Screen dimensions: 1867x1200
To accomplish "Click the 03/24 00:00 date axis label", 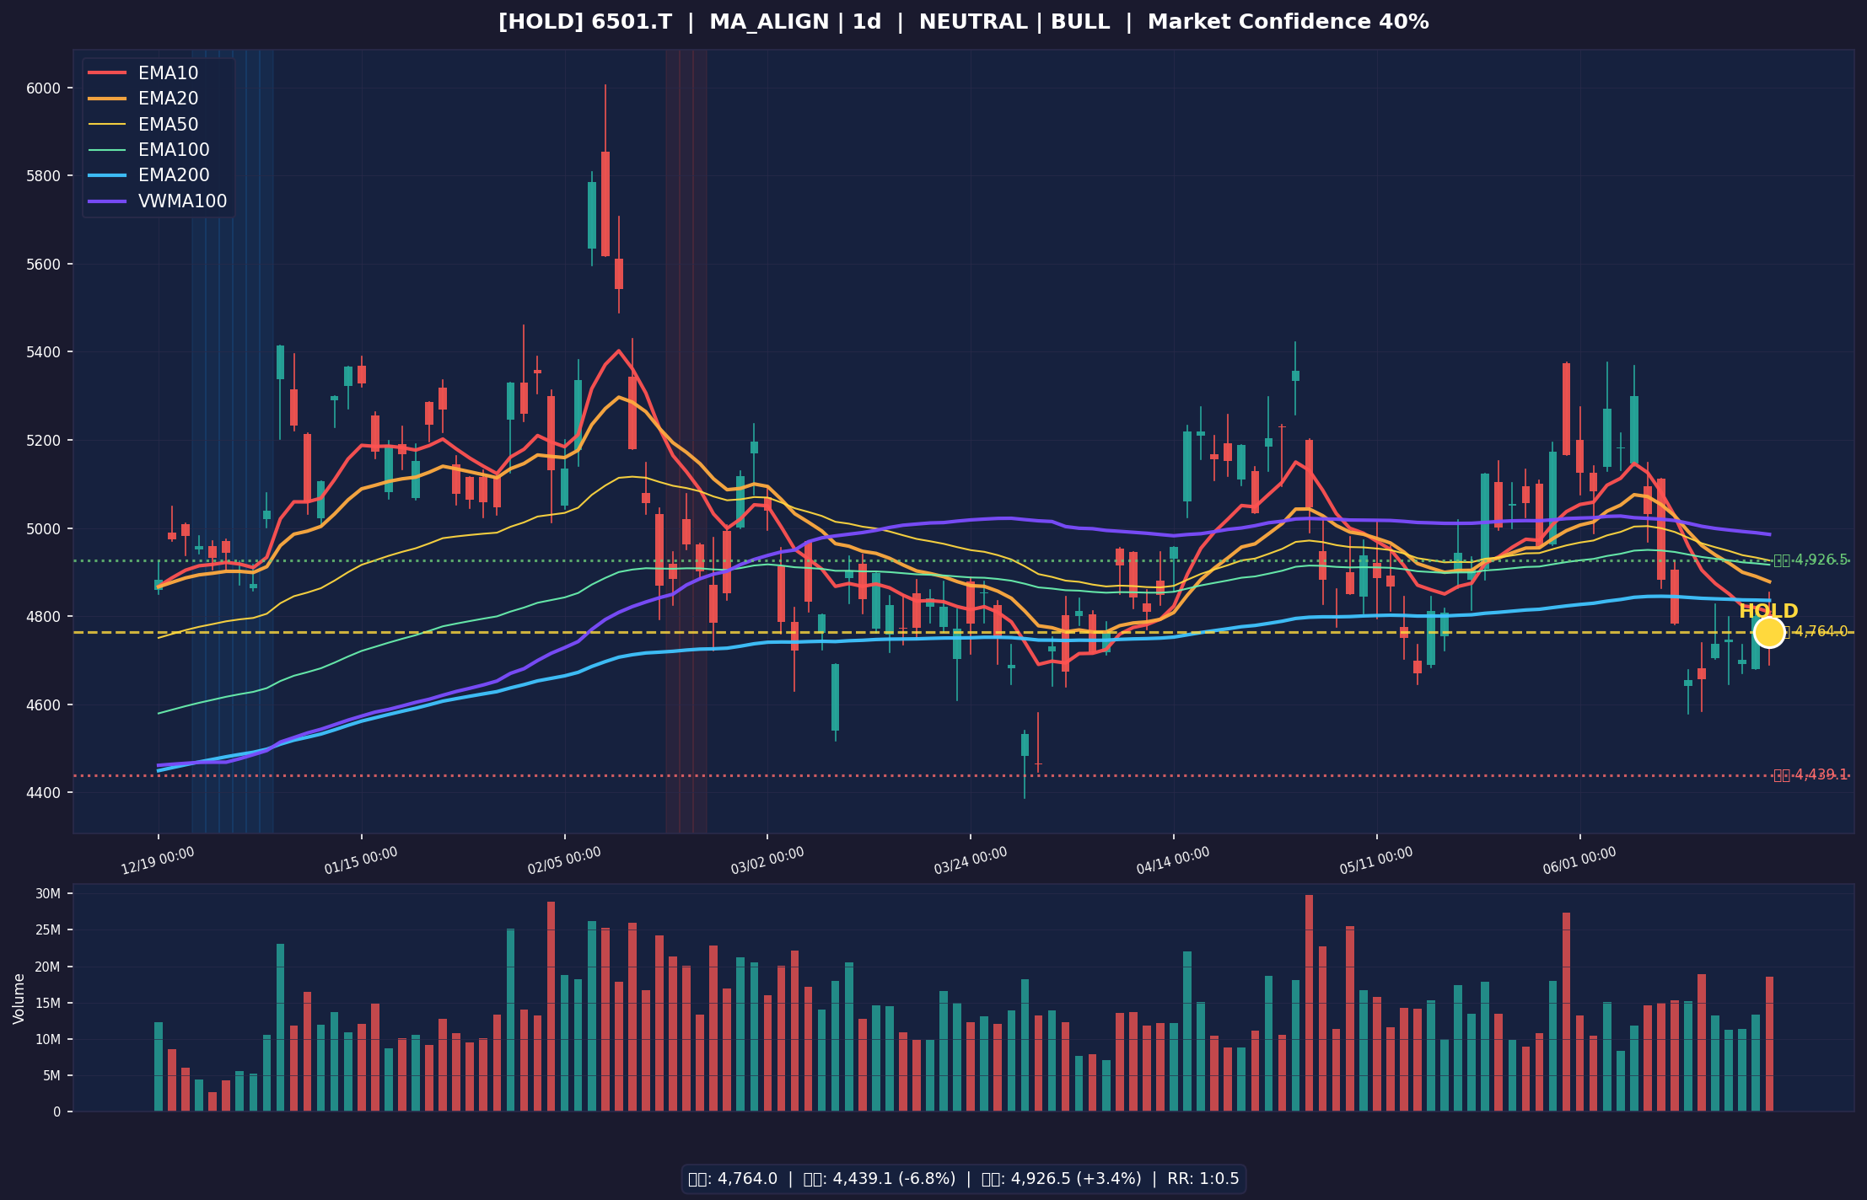I will [971, 860].
